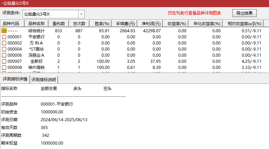The image size is (269, 149).
Task: Click stock code 000007
Action: pos(15,61)
